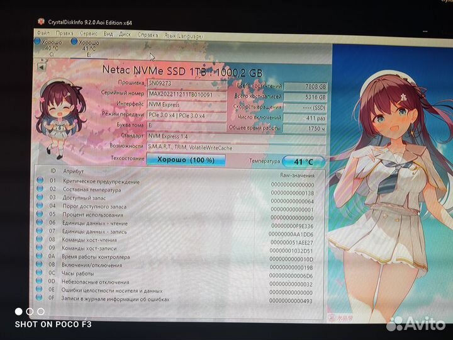
Task: Click the Возможности field S.M.A.R.T., TRIM
Action: 237,148
